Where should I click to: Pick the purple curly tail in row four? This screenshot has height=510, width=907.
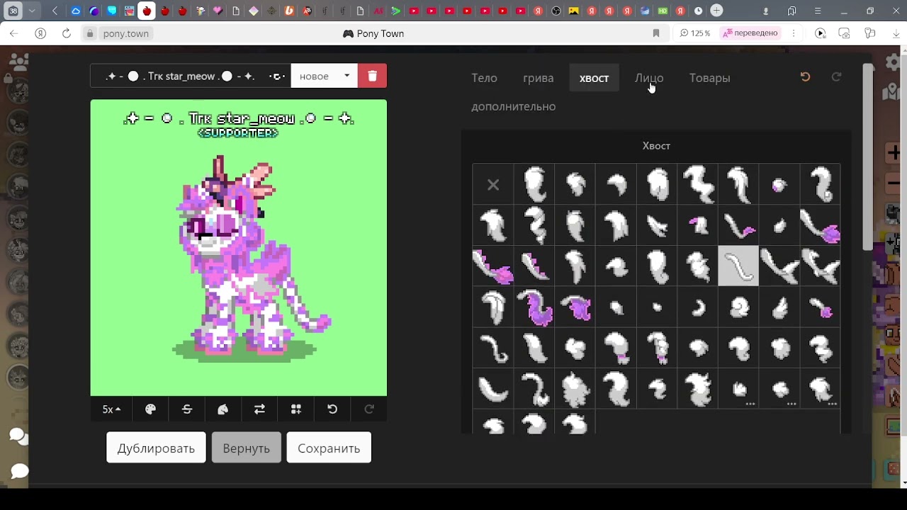(534, 307)
